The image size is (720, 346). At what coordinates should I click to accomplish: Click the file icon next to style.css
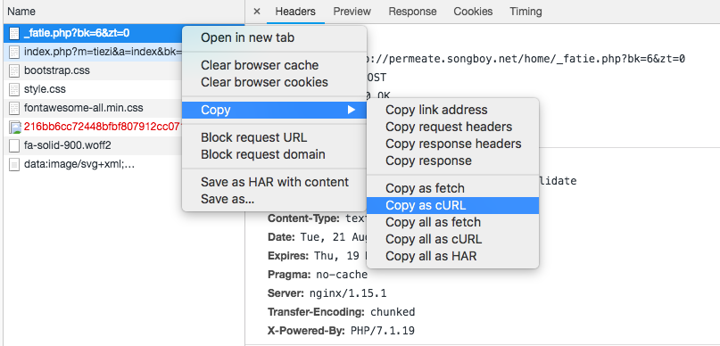tap(14, 89)
